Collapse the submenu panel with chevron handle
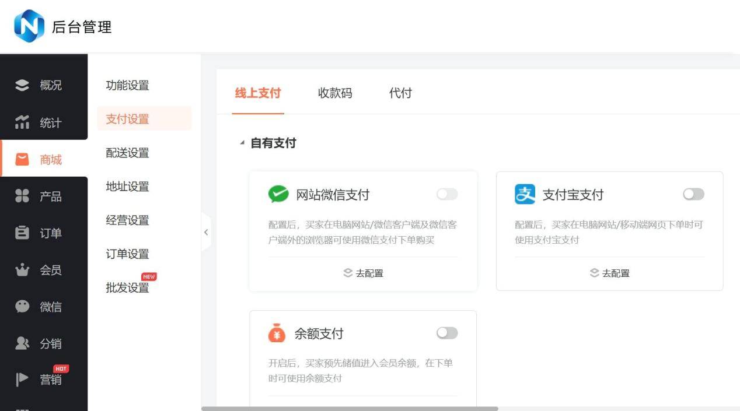Viewport: 740px width, 411px height. pos(206,232)
